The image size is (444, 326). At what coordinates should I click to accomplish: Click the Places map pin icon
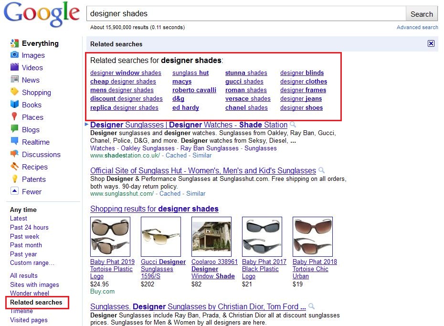(x=14, y=116)
